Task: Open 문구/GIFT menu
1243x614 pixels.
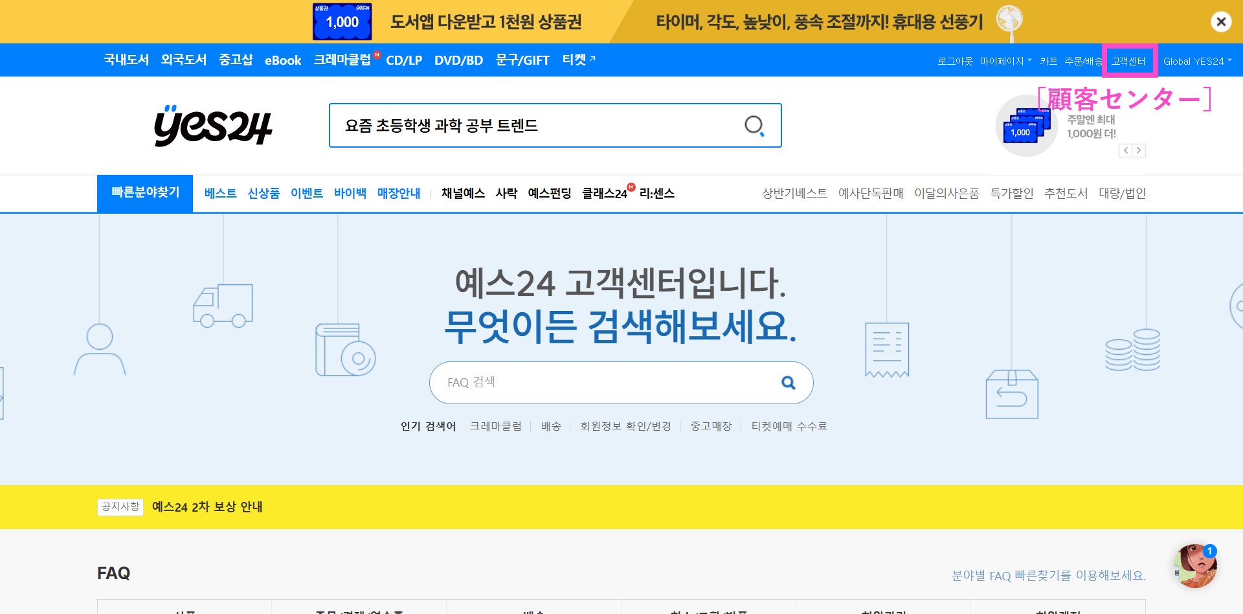Action: click(x=522, y=60)
